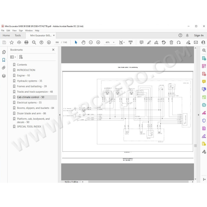Expand the tools pane bottom arrow
The width and height of the screenshot is (207, 207).
[204, 179]
